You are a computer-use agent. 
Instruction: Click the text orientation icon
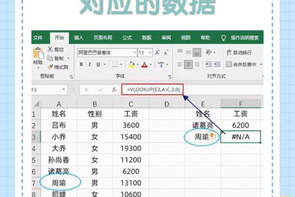209,52
